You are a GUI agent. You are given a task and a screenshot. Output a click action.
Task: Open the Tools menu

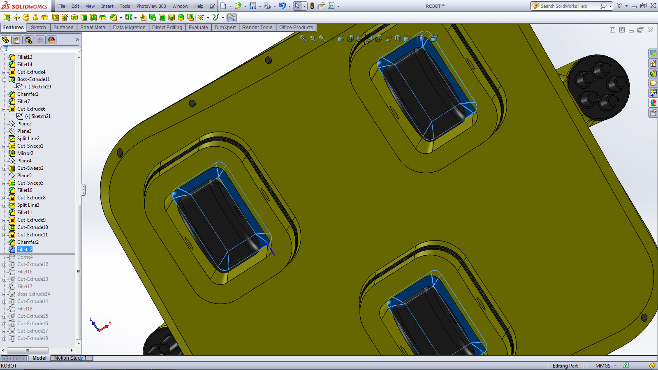tap(125, 6)
